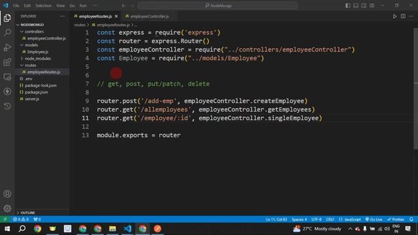
Task: Click Go Live in status bar
Action: tap(374, 219)
